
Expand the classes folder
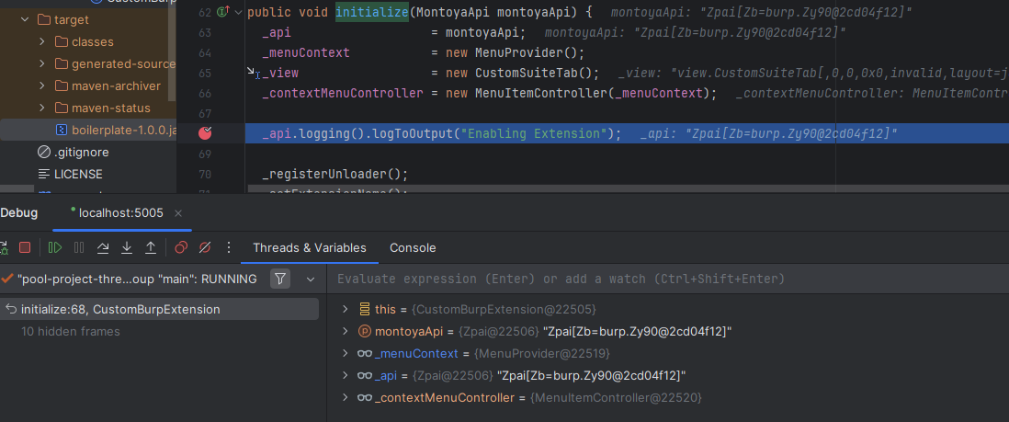pos(42,42)
